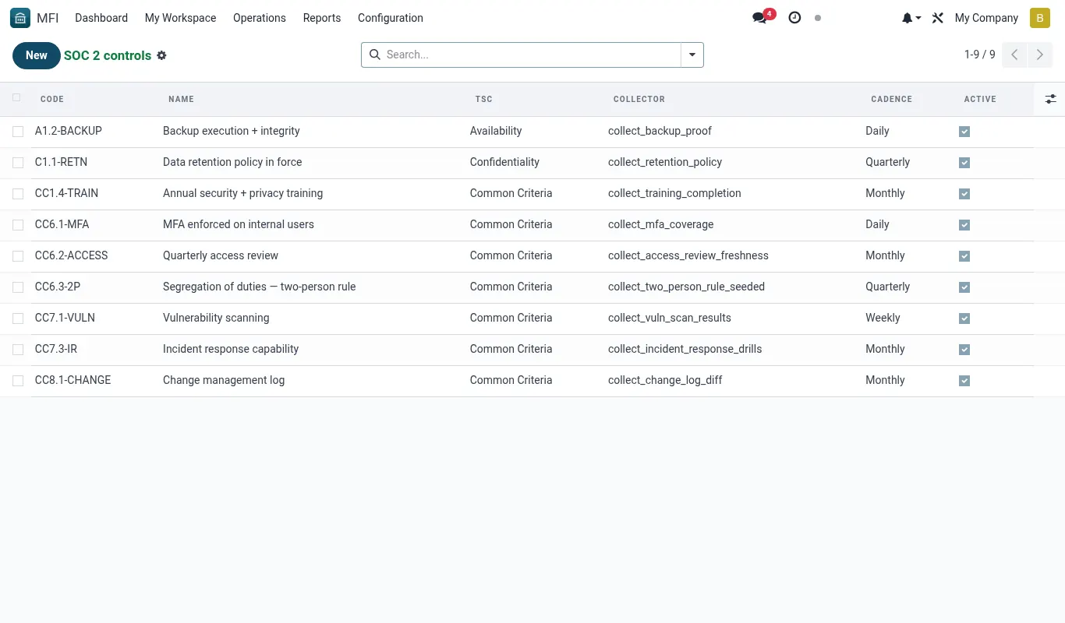Tick the select-all header checkbox

pyautogui.click(x=16, y=98)
